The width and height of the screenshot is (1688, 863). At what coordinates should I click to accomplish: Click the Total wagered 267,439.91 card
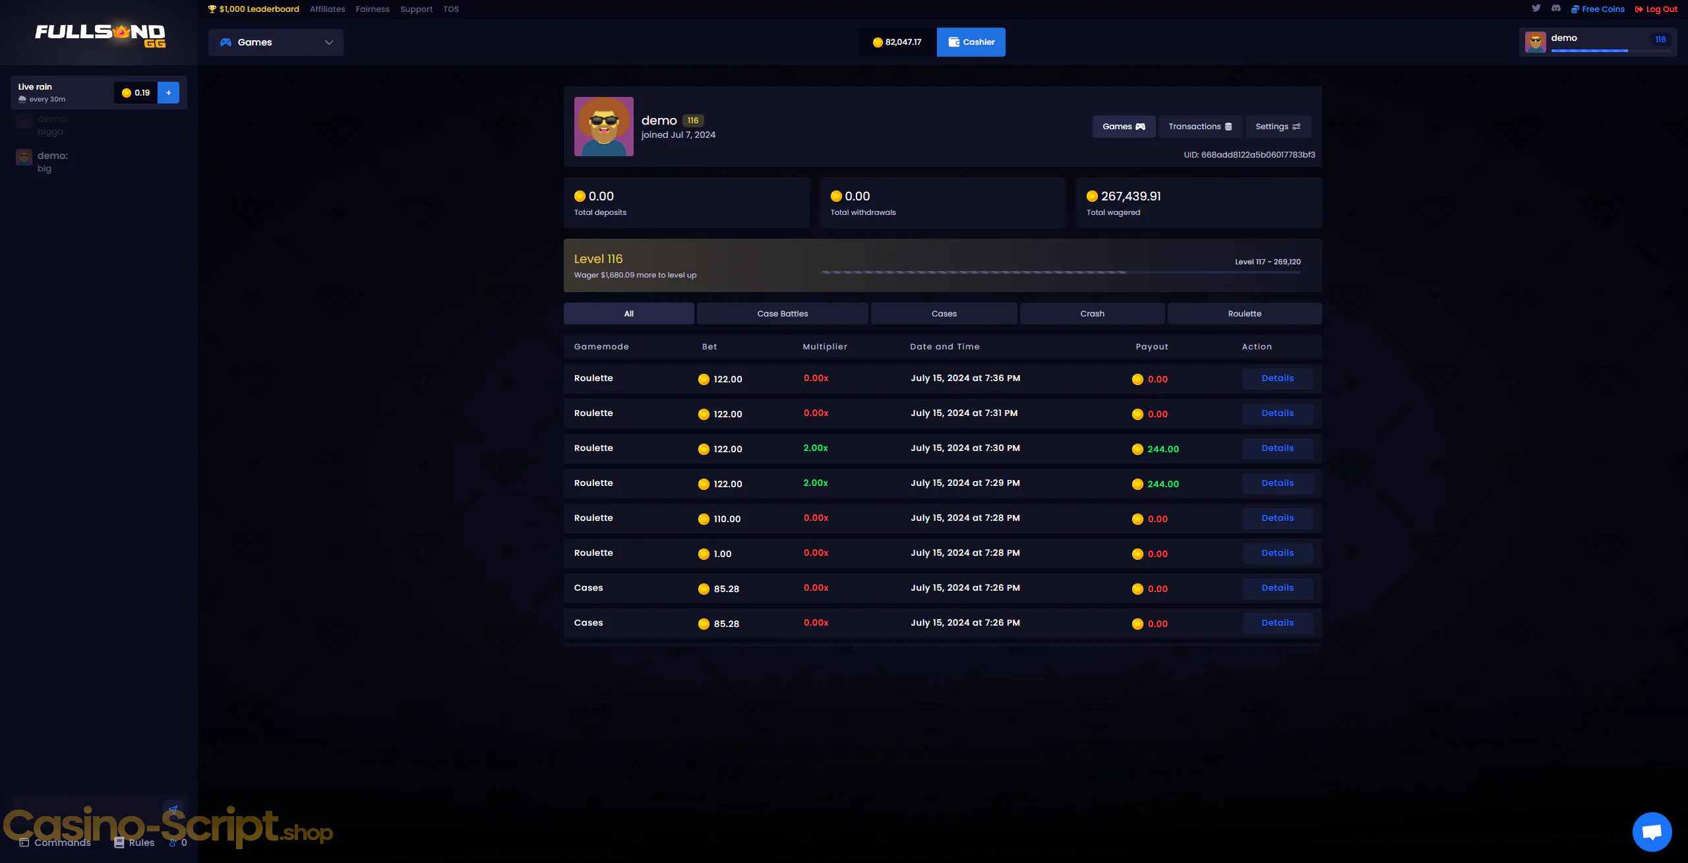click(1199, 203)
